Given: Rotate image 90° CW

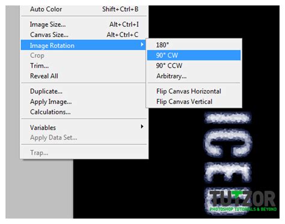Looking at the screenshot, I should pyautogui.click(x=194, y=55).
